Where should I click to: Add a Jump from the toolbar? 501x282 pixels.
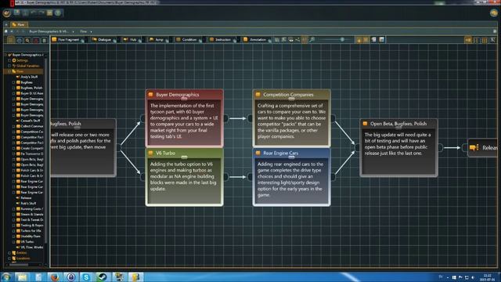157,40
